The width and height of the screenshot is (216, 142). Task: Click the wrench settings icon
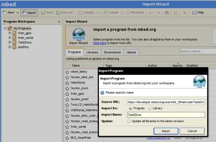[185, 12]
